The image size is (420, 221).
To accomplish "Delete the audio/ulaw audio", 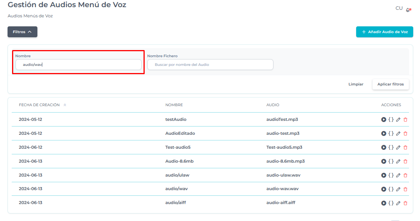I will click(x=405, y=175).
